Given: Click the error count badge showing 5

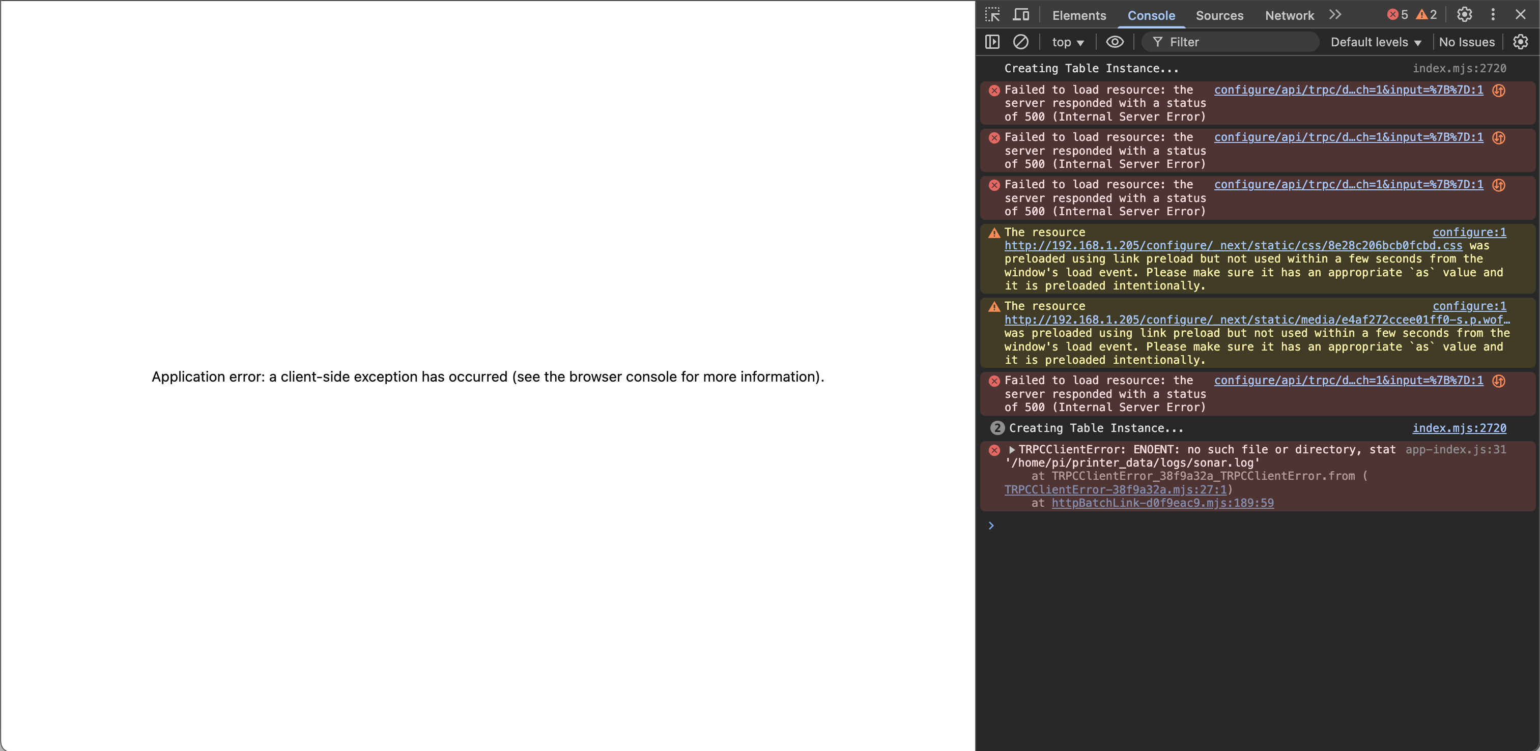Looking at the screenshot, I should point(1397,15).
